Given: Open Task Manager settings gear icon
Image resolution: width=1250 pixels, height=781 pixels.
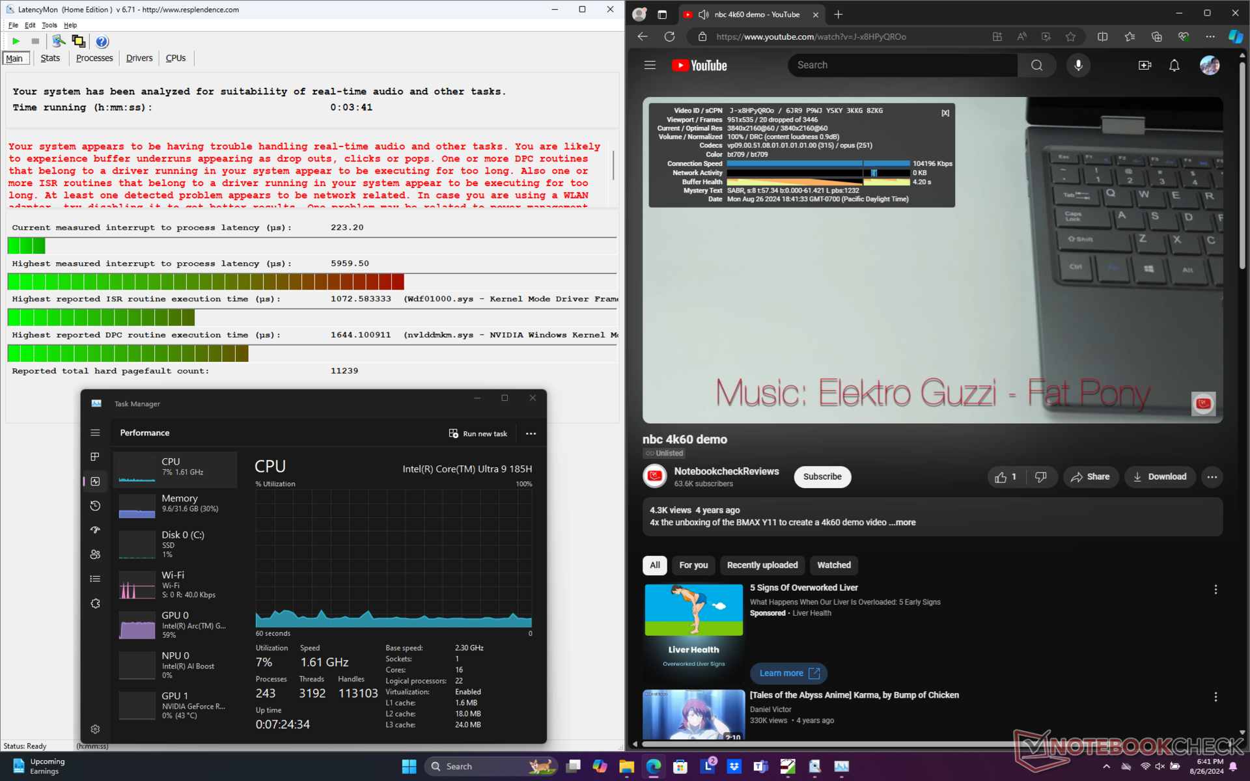Looking at the screenshot, I should tap(95, 729).
